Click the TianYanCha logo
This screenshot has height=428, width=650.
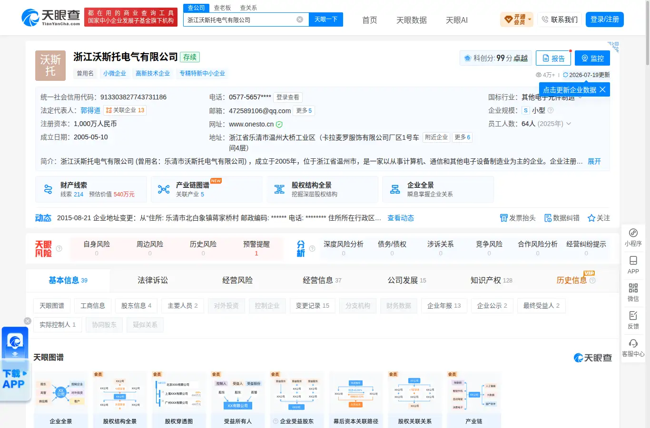pos(50,18)
